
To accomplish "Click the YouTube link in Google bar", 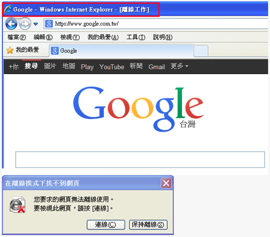I will (x=112, y=67).
